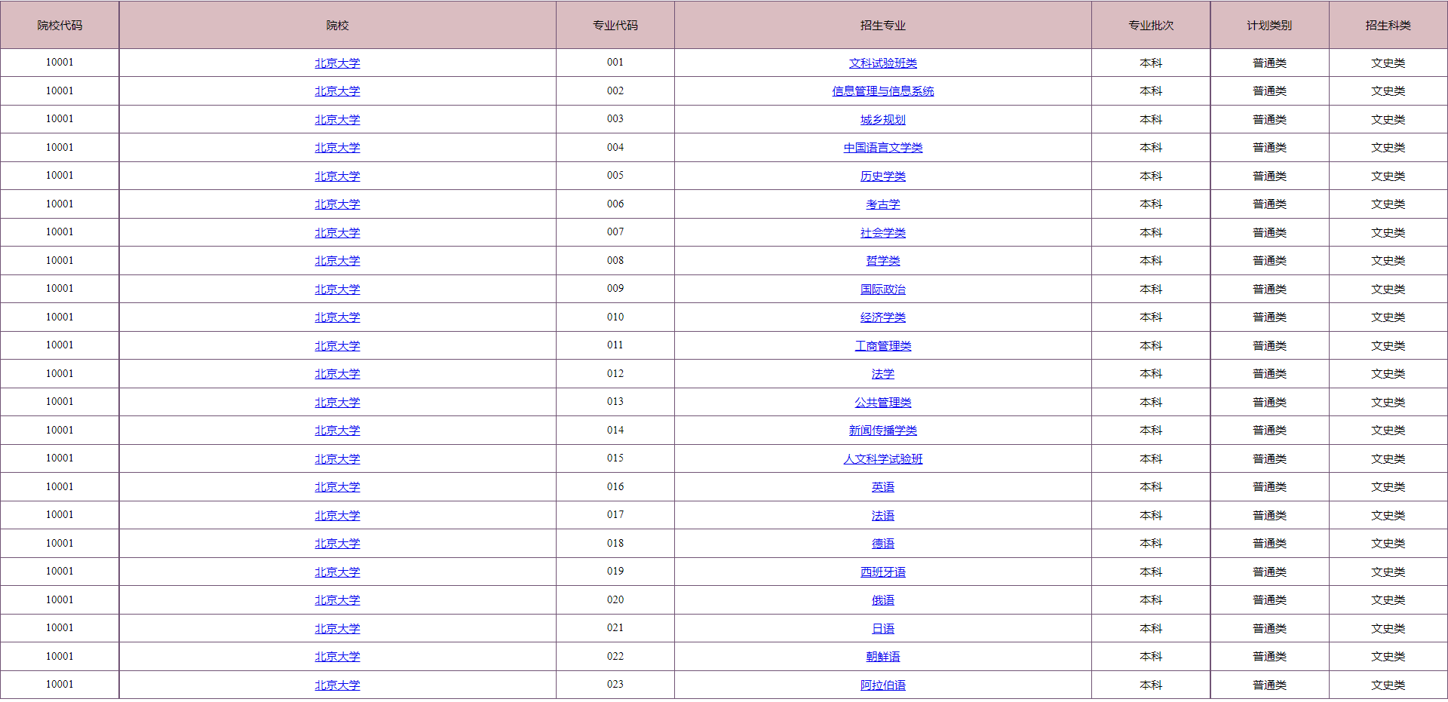Open the 历史学类 major link
The width and height of the screenshot is (1448, 702).
tap(882, 176)
